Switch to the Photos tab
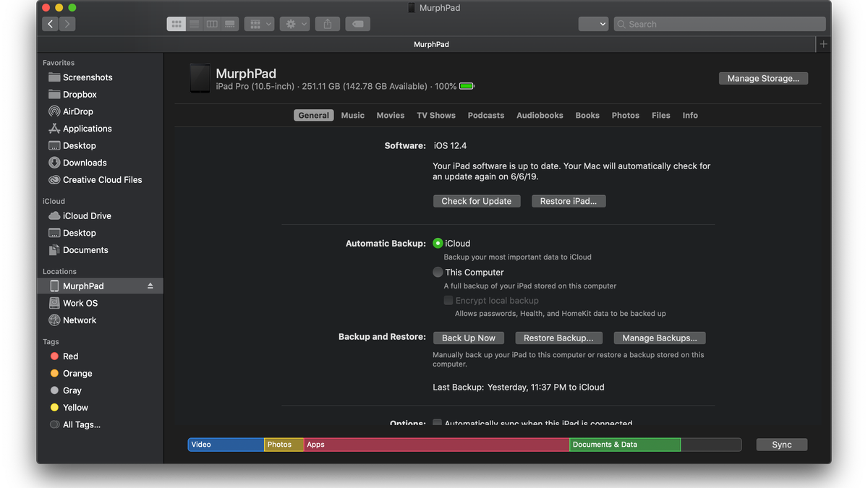 click(x=626, y=115)
